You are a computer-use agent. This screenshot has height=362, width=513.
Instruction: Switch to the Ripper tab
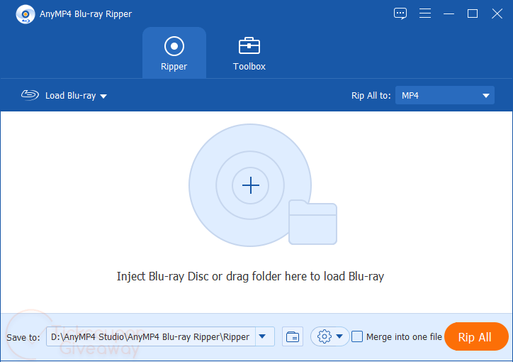174,53
